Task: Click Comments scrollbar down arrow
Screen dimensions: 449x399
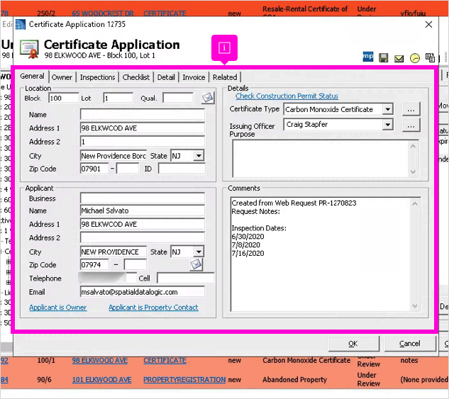Action: 415,305
